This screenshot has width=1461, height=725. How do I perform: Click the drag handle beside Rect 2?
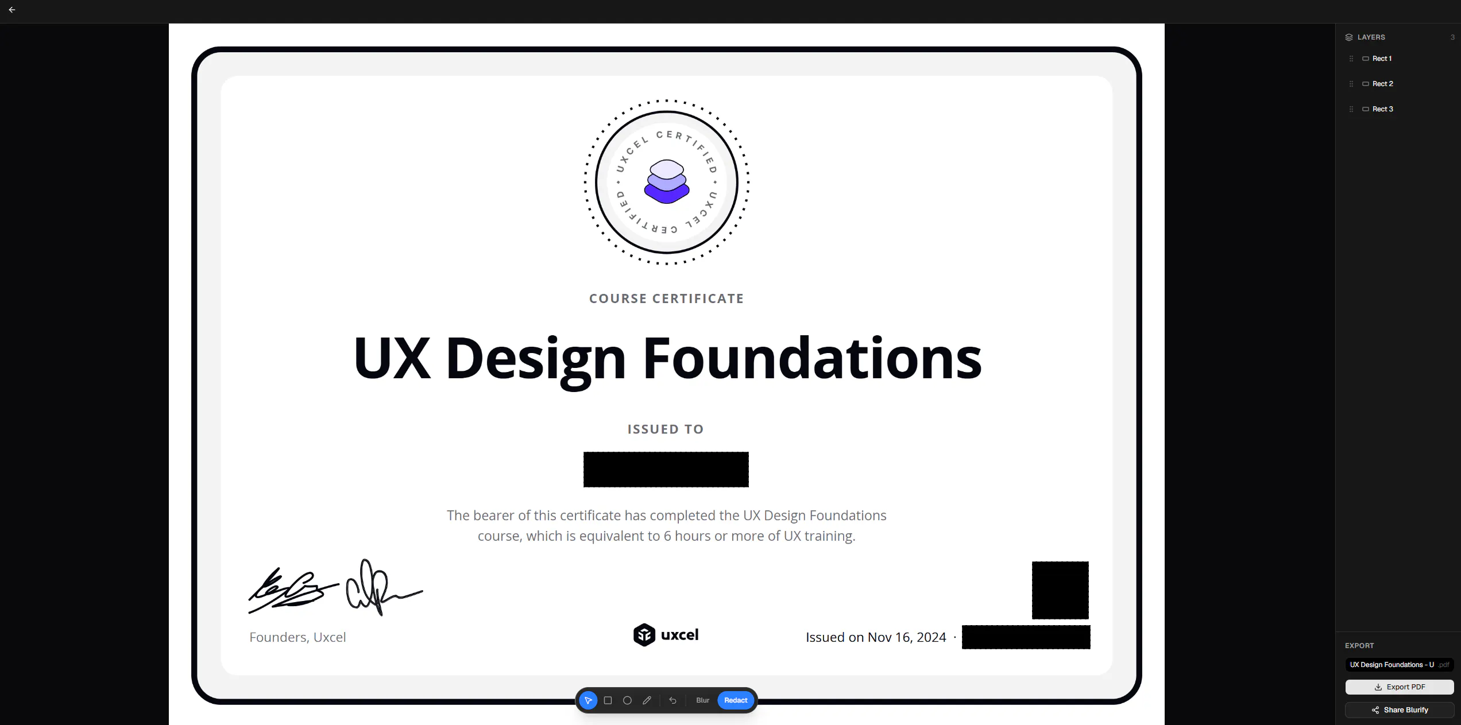click(1351, 84)
